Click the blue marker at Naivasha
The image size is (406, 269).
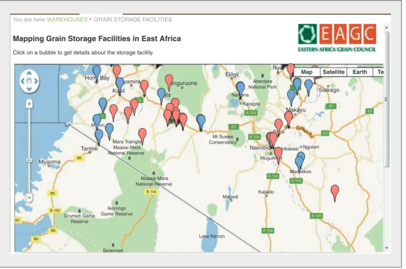point(240,90)
